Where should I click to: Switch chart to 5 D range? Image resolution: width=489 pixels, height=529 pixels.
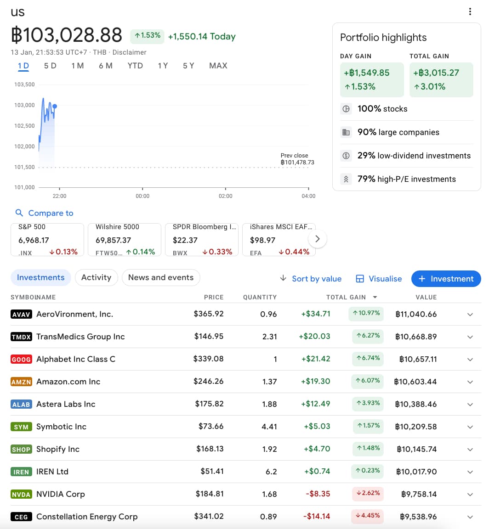[50, 66]
